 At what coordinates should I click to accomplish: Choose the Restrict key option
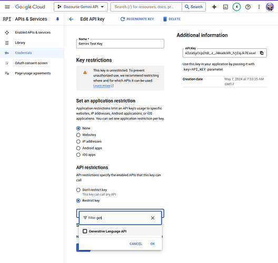(x=78, y=200)
